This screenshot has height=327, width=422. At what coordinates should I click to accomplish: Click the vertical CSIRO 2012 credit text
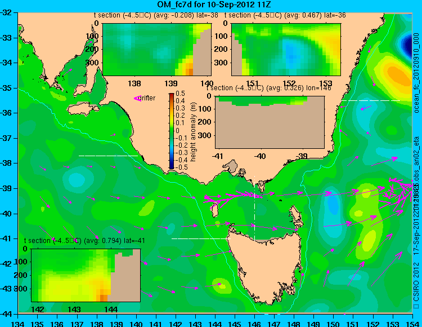pyautogui.click(x=416, y=285)
